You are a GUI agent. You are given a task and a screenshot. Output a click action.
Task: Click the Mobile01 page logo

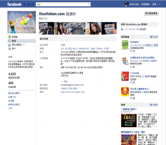pyautogui.click(x=125, y=45)
